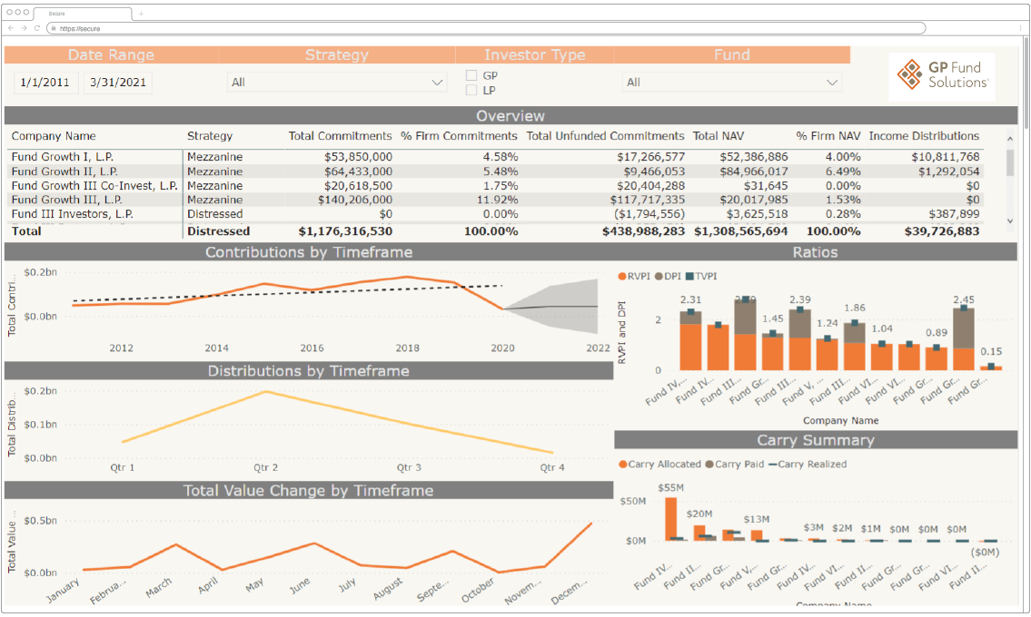Click the DPI legend swatch
The image size is (1031, 617).
tap(659, 277)
